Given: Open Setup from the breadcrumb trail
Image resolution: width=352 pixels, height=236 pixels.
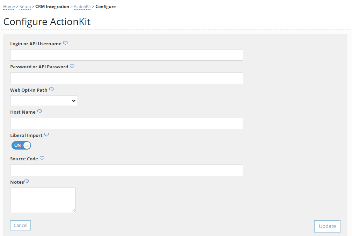Looking at the screenshot, I should click(25, 6).
